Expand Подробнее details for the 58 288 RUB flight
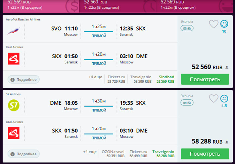 pyautogui.click(x=23, y=154)
